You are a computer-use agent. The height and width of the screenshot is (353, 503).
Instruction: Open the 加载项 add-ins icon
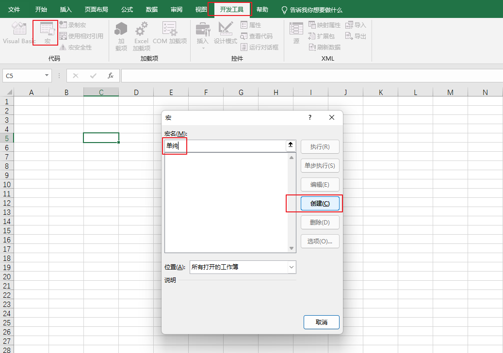pyautogui.click(x=121, y=30)
